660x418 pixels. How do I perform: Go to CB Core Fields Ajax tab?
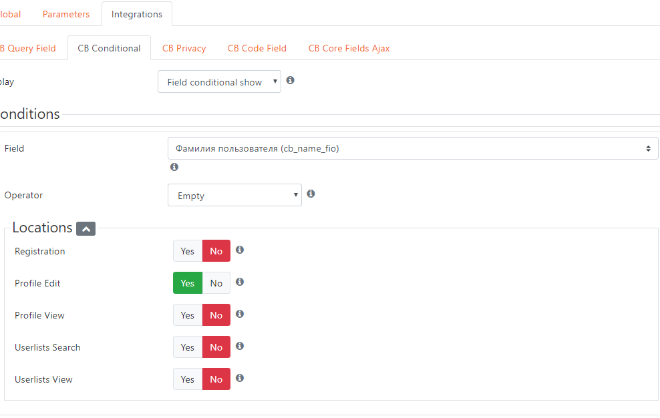(349, 48)
